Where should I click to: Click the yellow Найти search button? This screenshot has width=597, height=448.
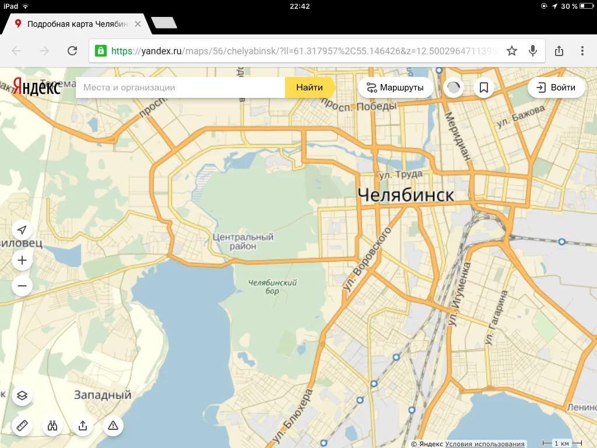tap(310, 87)
